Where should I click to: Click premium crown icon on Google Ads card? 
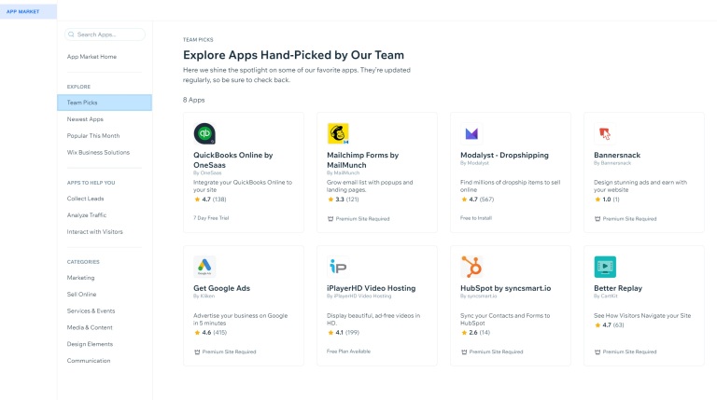tap(197, 352)
